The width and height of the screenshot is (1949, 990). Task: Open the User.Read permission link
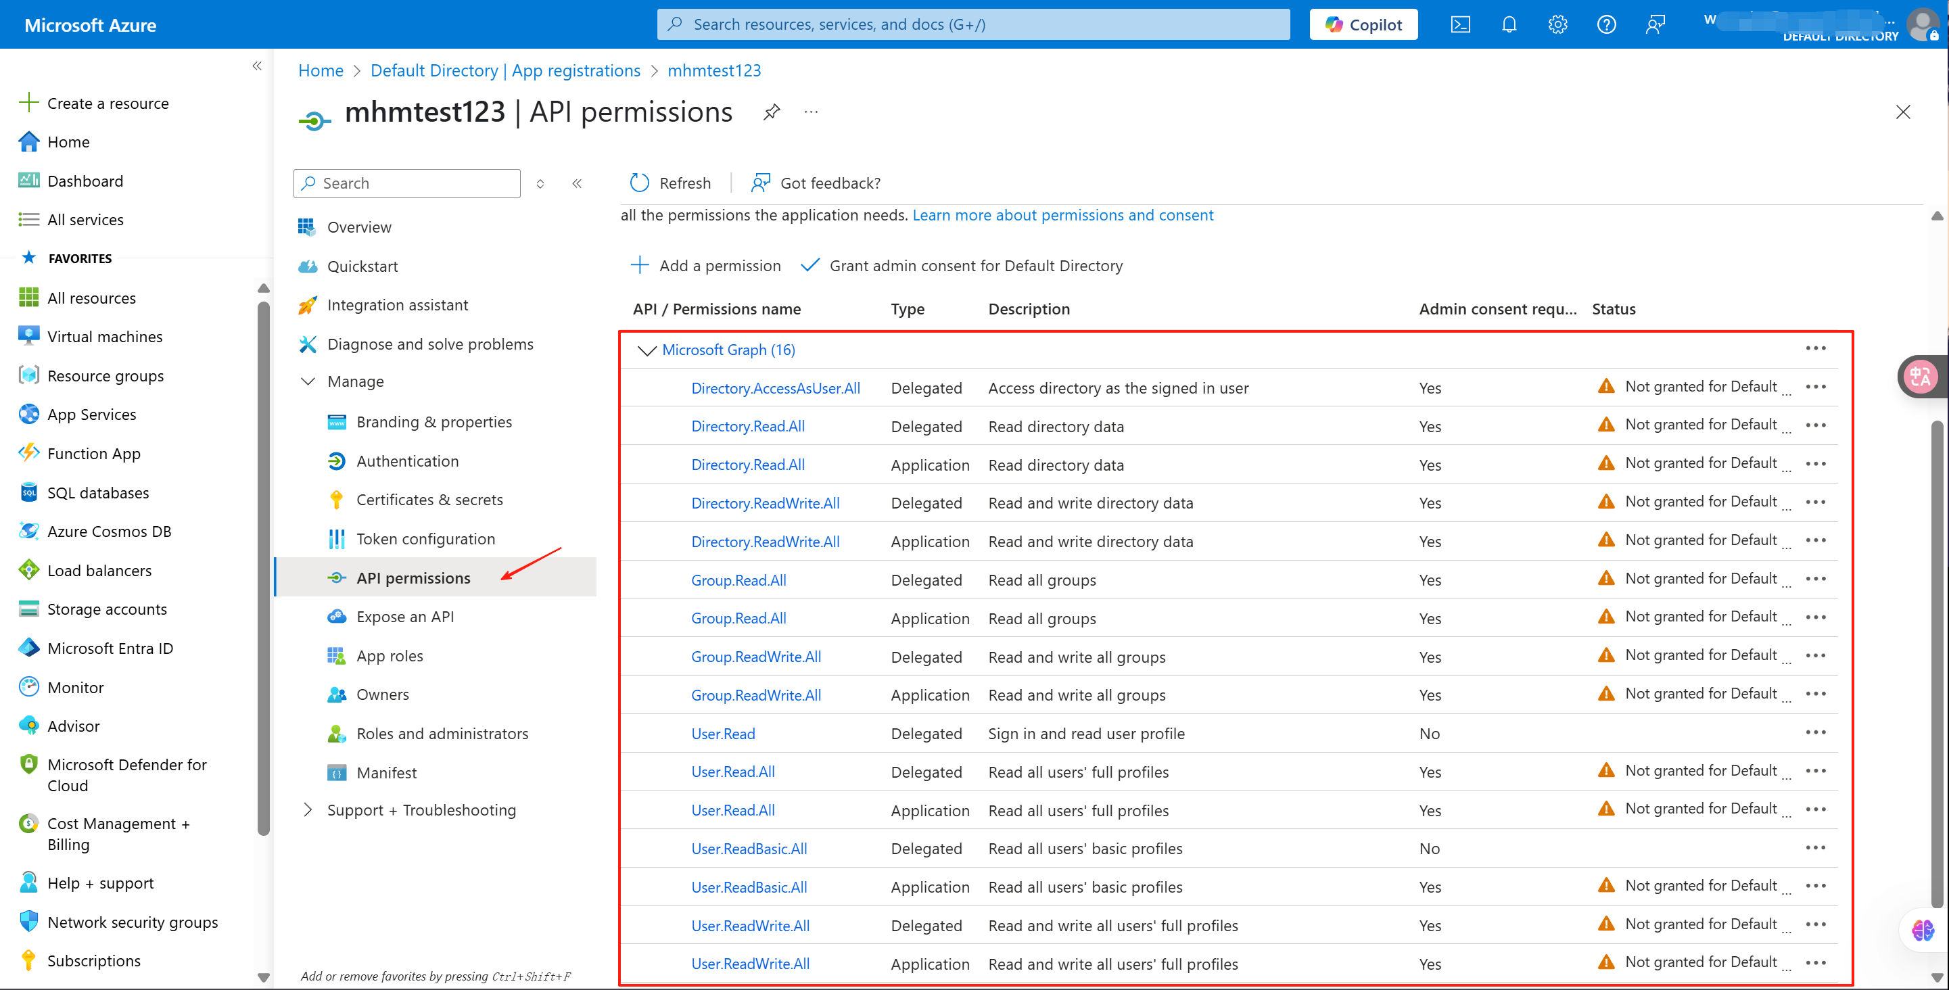[722, 734]
